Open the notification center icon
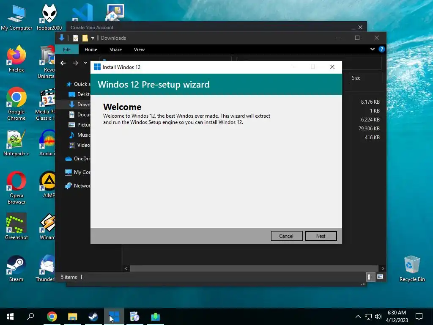Viewport: 433px width, 325px height. (419, 317)
